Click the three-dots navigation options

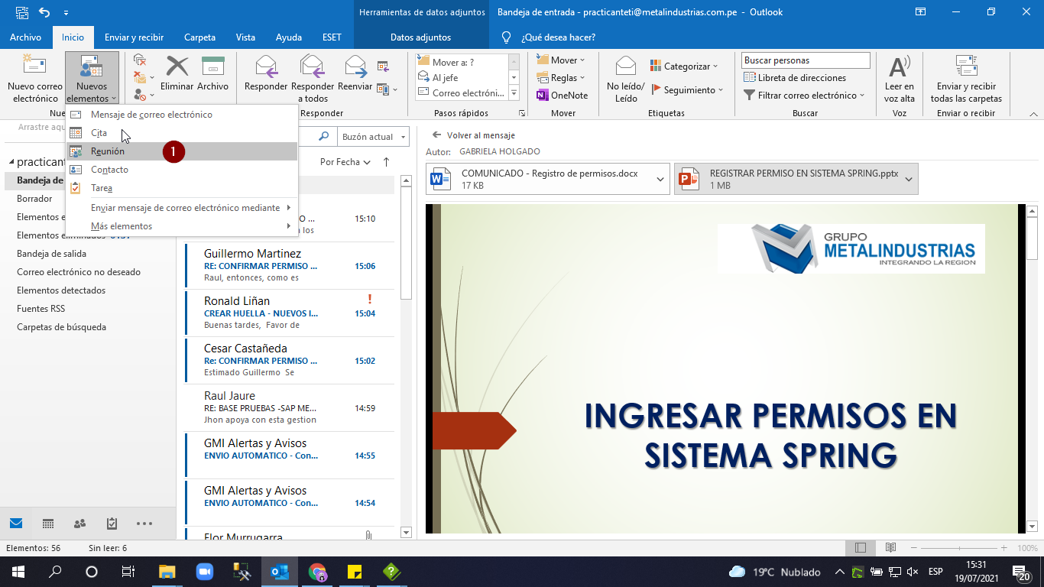point(144,524)
